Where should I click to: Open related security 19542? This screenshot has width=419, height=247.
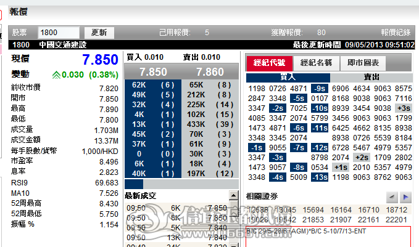point(286,220)
